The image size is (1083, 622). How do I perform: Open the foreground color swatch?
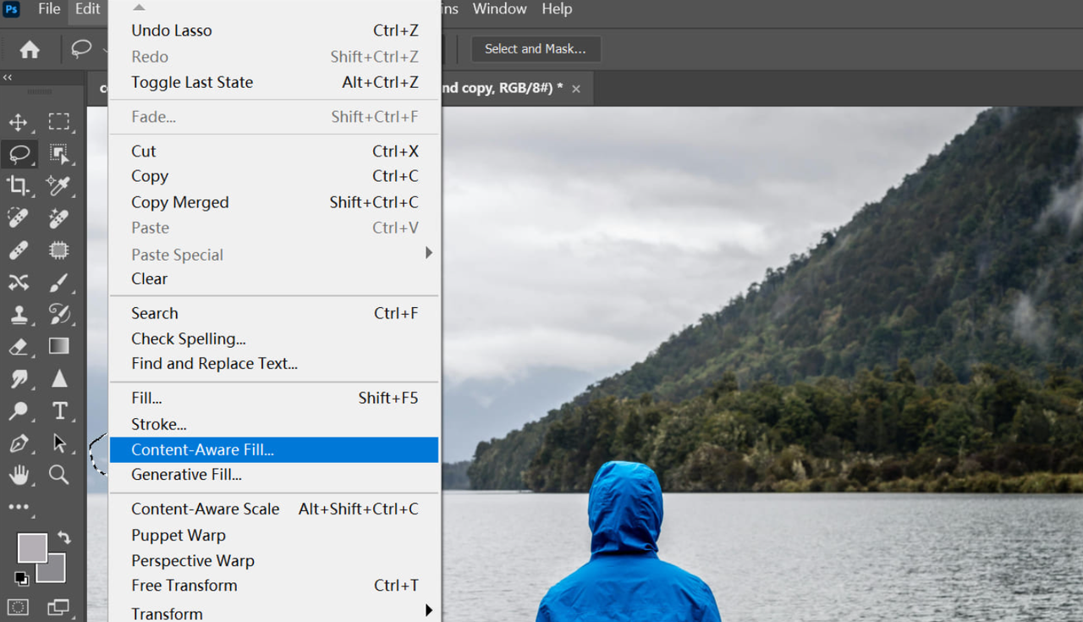click(x=31, y=548)
